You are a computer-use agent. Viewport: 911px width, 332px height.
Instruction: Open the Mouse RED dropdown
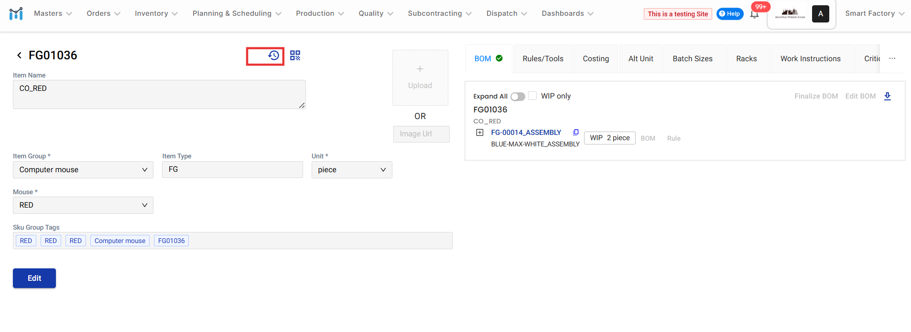click(x=83, y=205)
